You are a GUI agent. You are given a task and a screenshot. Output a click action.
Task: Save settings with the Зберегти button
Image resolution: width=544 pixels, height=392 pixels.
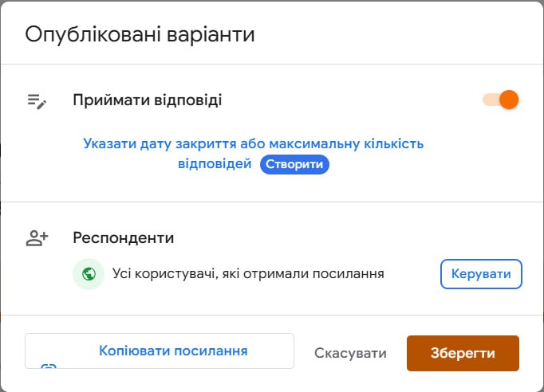[463, 353]
